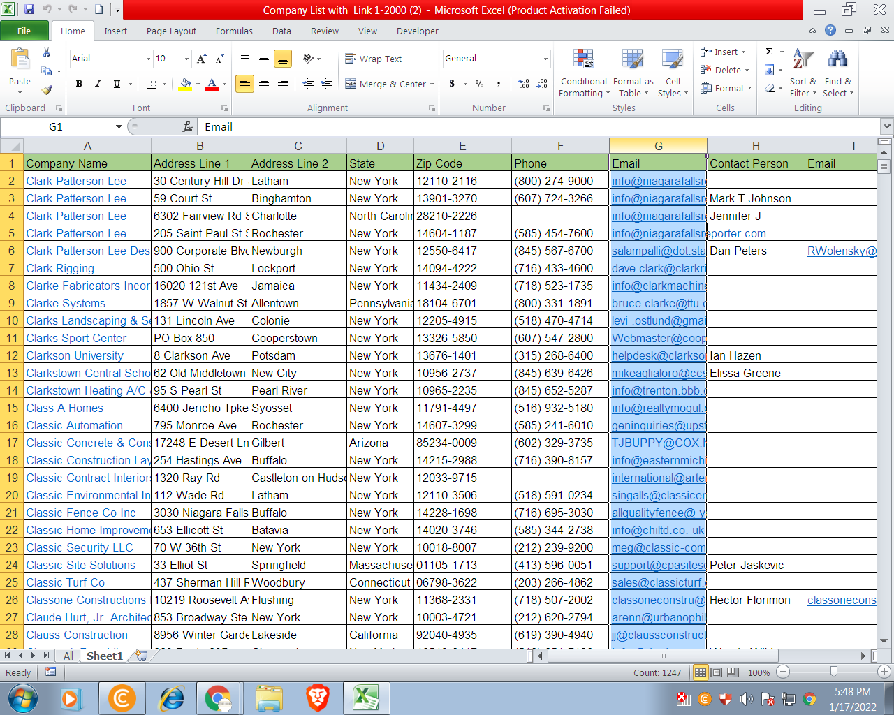Toggle Align Text Left
The height and width of the screenshot is (715, 894).
[x=244, y=84]
